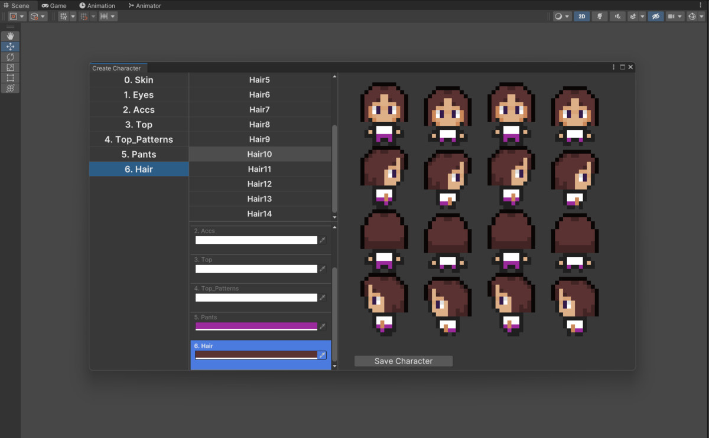The width and height of the screenshot is (709, 438).
Task: Open the Gizmos dropdown arrow
Action: (701, 17)
